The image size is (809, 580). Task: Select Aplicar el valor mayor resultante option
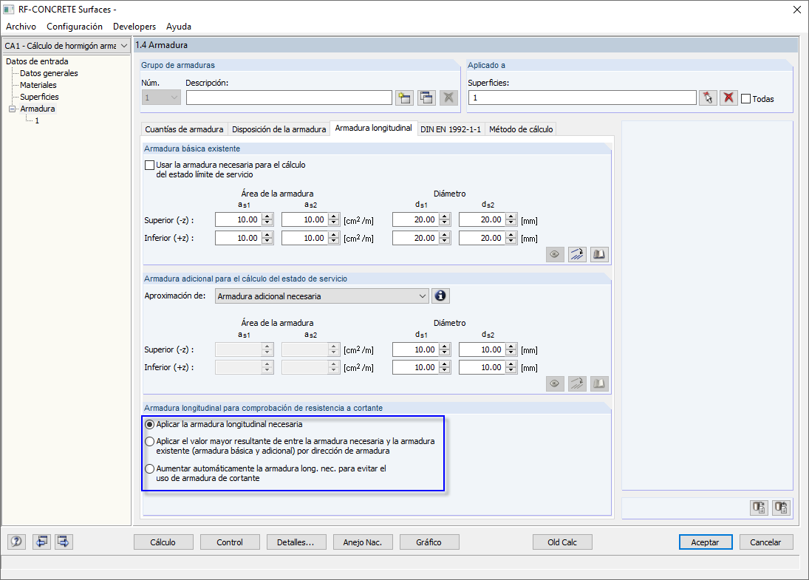pos(150,442)
